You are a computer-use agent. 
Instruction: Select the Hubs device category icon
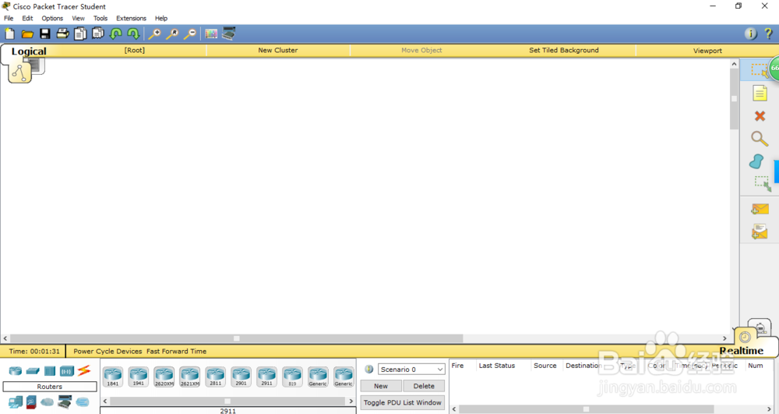point(50,371)
